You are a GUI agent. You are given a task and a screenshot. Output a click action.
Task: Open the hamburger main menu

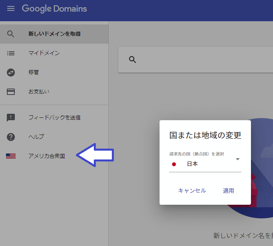[x=11, y=8]
